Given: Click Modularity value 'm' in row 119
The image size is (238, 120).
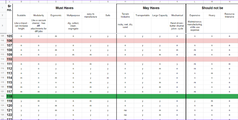Looking at the screenshot, I should [39, 101].
